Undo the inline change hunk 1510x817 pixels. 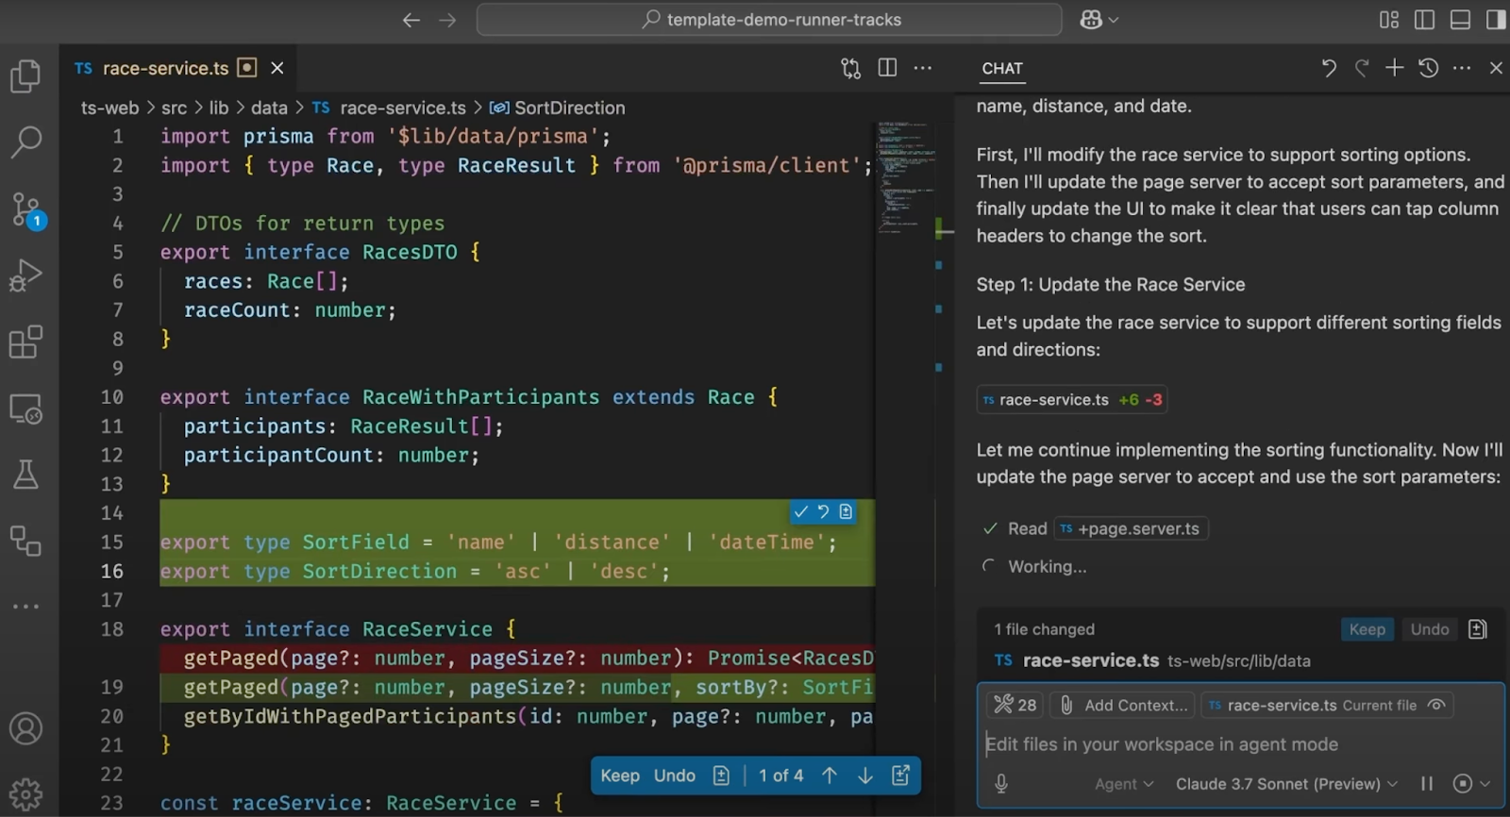[x=823, y=511]
